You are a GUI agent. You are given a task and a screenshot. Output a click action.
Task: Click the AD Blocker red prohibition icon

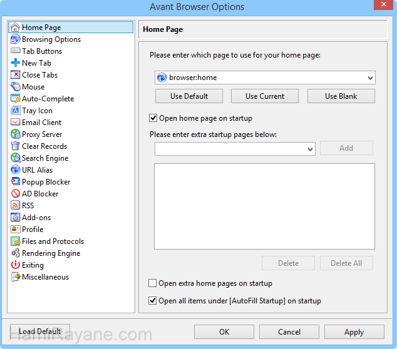(x=16, y=194)
